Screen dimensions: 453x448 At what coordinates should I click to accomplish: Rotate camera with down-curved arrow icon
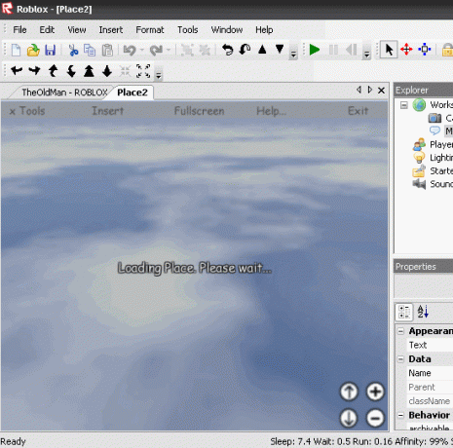tap(71, 70)
